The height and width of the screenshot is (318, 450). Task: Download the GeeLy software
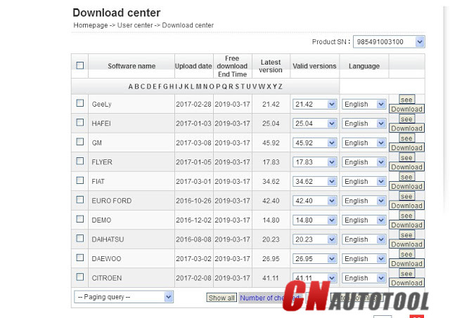coord(406,109)
